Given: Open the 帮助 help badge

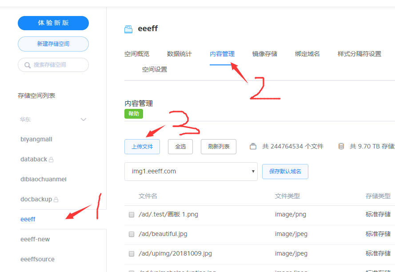Looking at the screenshot, I should [x=133, y=113].
